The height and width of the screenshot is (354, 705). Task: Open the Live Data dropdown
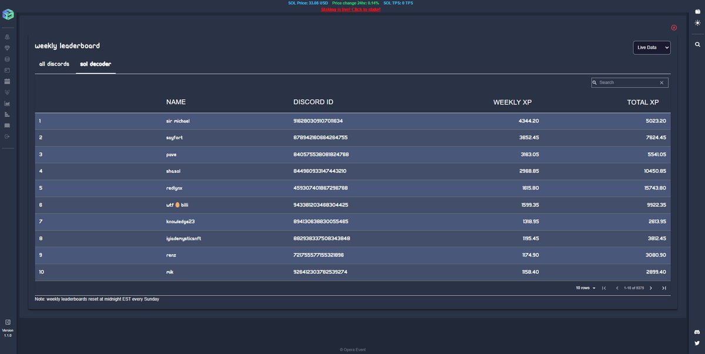(x=652, y=48)
